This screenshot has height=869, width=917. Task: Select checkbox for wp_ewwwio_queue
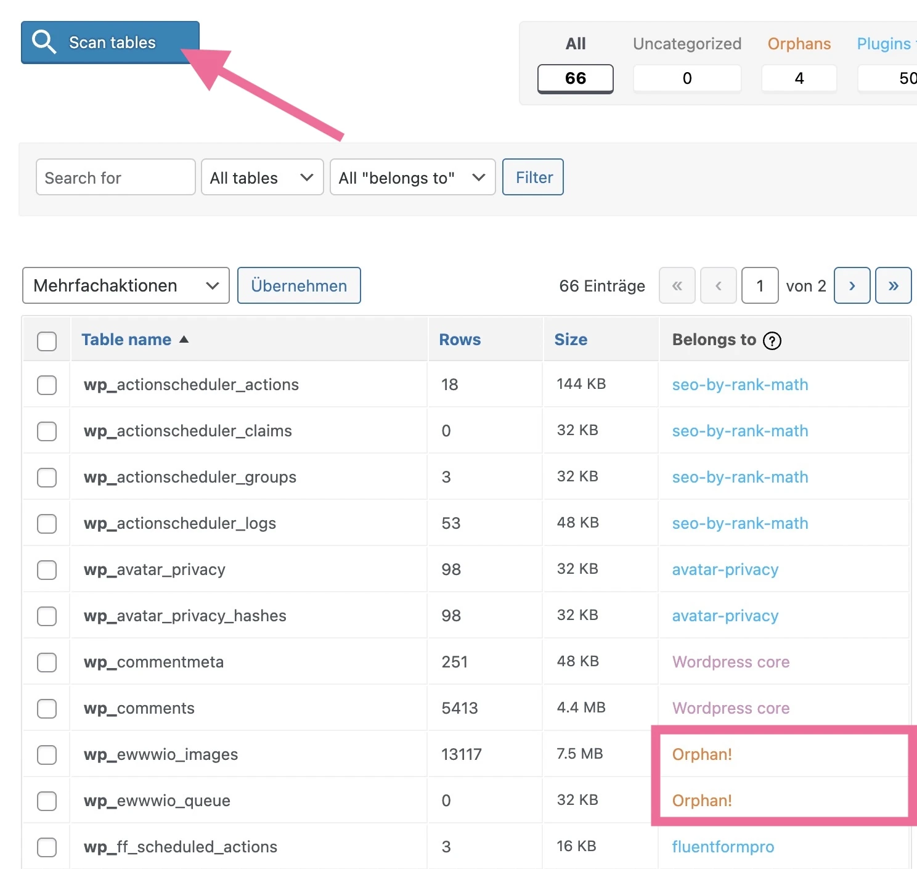click(47, 801)
